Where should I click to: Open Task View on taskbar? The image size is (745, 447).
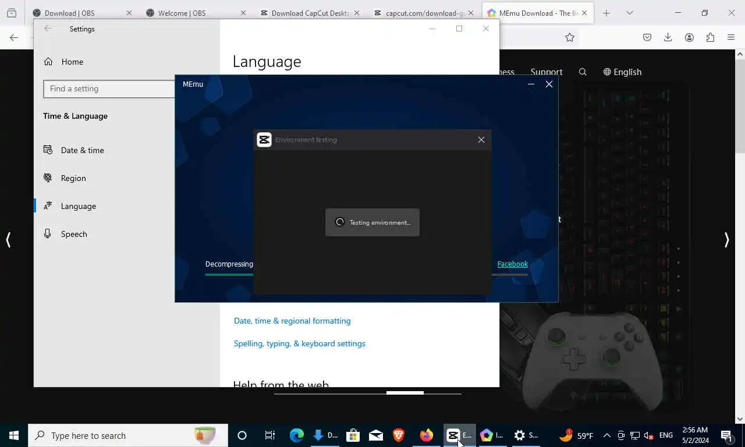269,435
